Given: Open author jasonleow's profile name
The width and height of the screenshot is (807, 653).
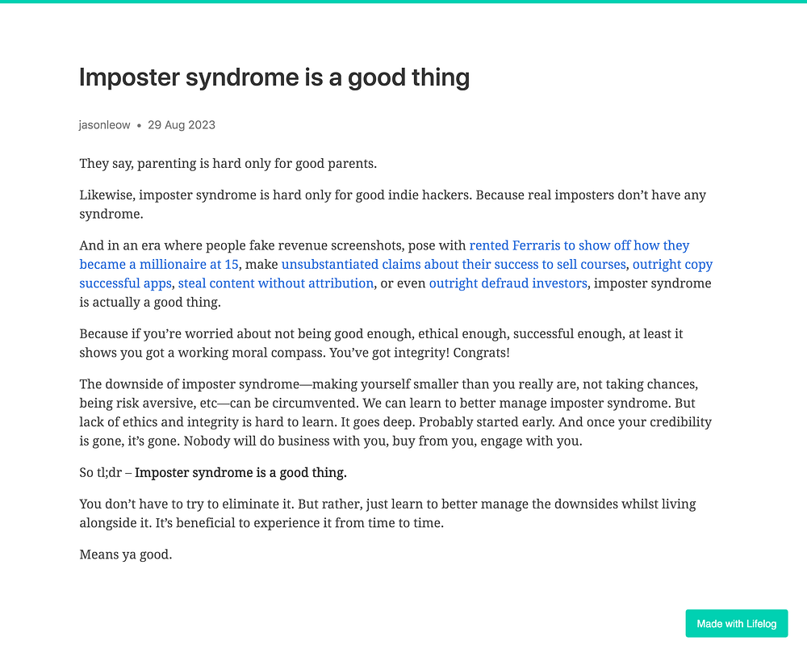Looking at the screenshot, I should click(104, 125).
